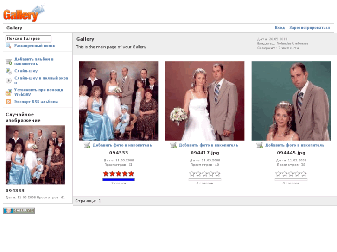Click the Gallery 2 badge at bottom
Screen dimensions: 337x252
pyautogui.click(x=19, y=210)
